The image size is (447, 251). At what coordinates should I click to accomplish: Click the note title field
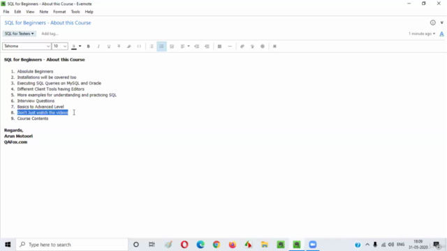pos(47,23)
